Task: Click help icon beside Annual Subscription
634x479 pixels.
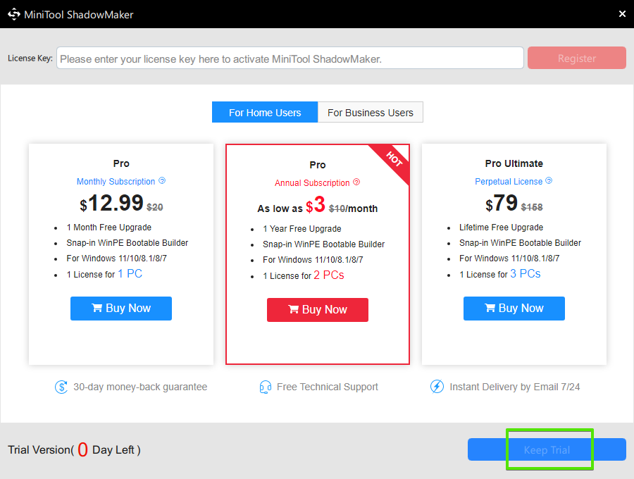Action: (356, 182)
